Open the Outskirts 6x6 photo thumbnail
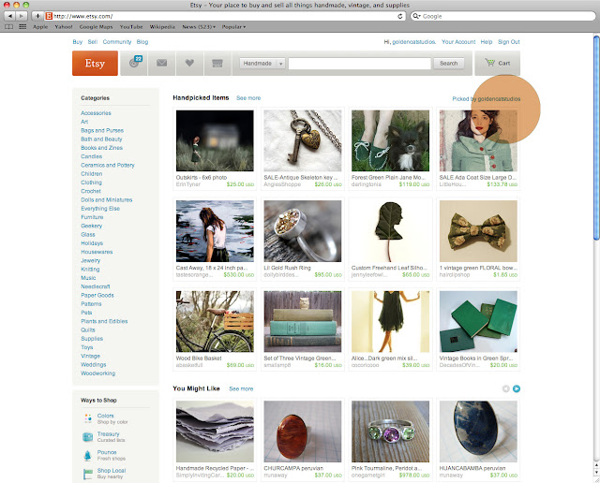600x483 pixels. (x=215, y=140)
